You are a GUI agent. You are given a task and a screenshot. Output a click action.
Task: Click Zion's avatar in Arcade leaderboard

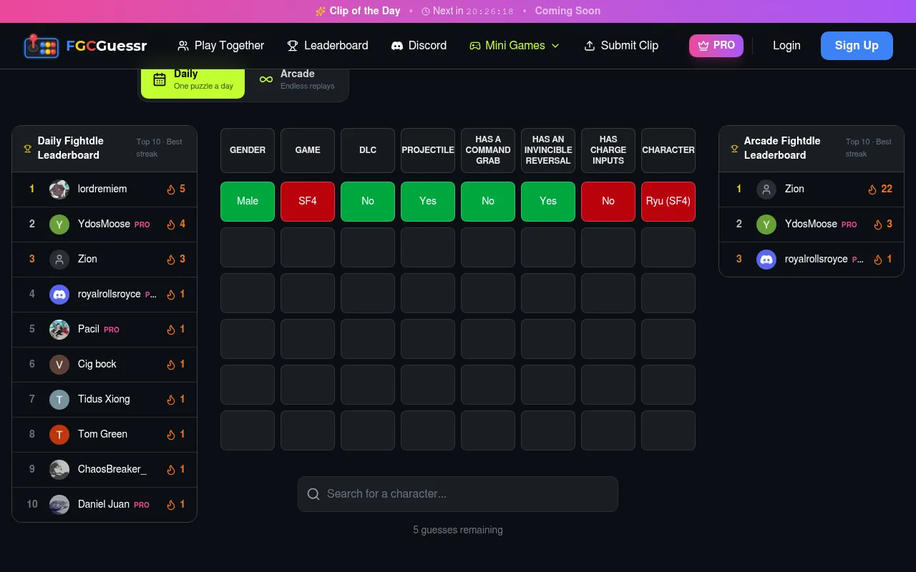[766, 189]
